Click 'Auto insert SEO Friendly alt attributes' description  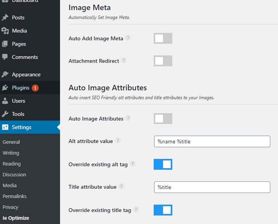coord(141,97)
